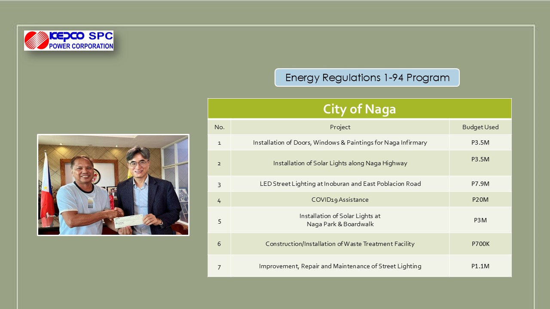Click the 'COVID19 Assistance' project cell
This screenshot has height=309, width=550.
tap(340, 200)
